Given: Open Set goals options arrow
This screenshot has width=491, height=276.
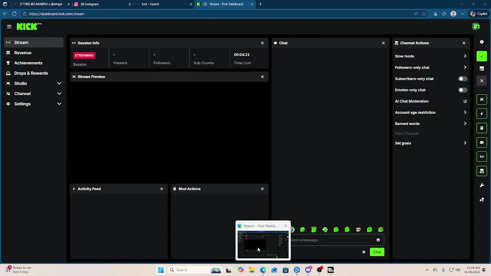Looking at the screenshot, I should tap(465, 143).
